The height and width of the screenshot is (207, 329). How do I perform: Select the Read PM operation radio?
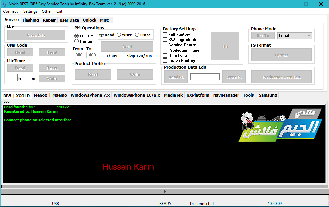107,35
